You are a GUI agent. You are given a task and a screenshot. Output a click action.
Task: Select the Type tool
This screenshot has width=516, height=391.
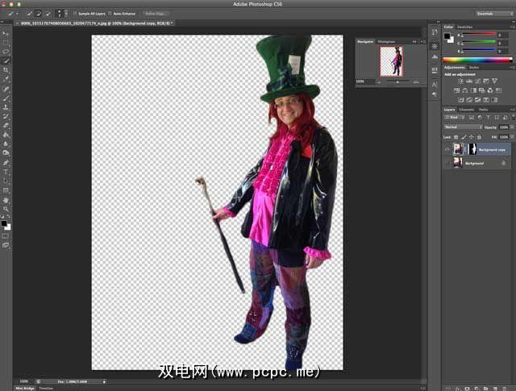point(6,172)
